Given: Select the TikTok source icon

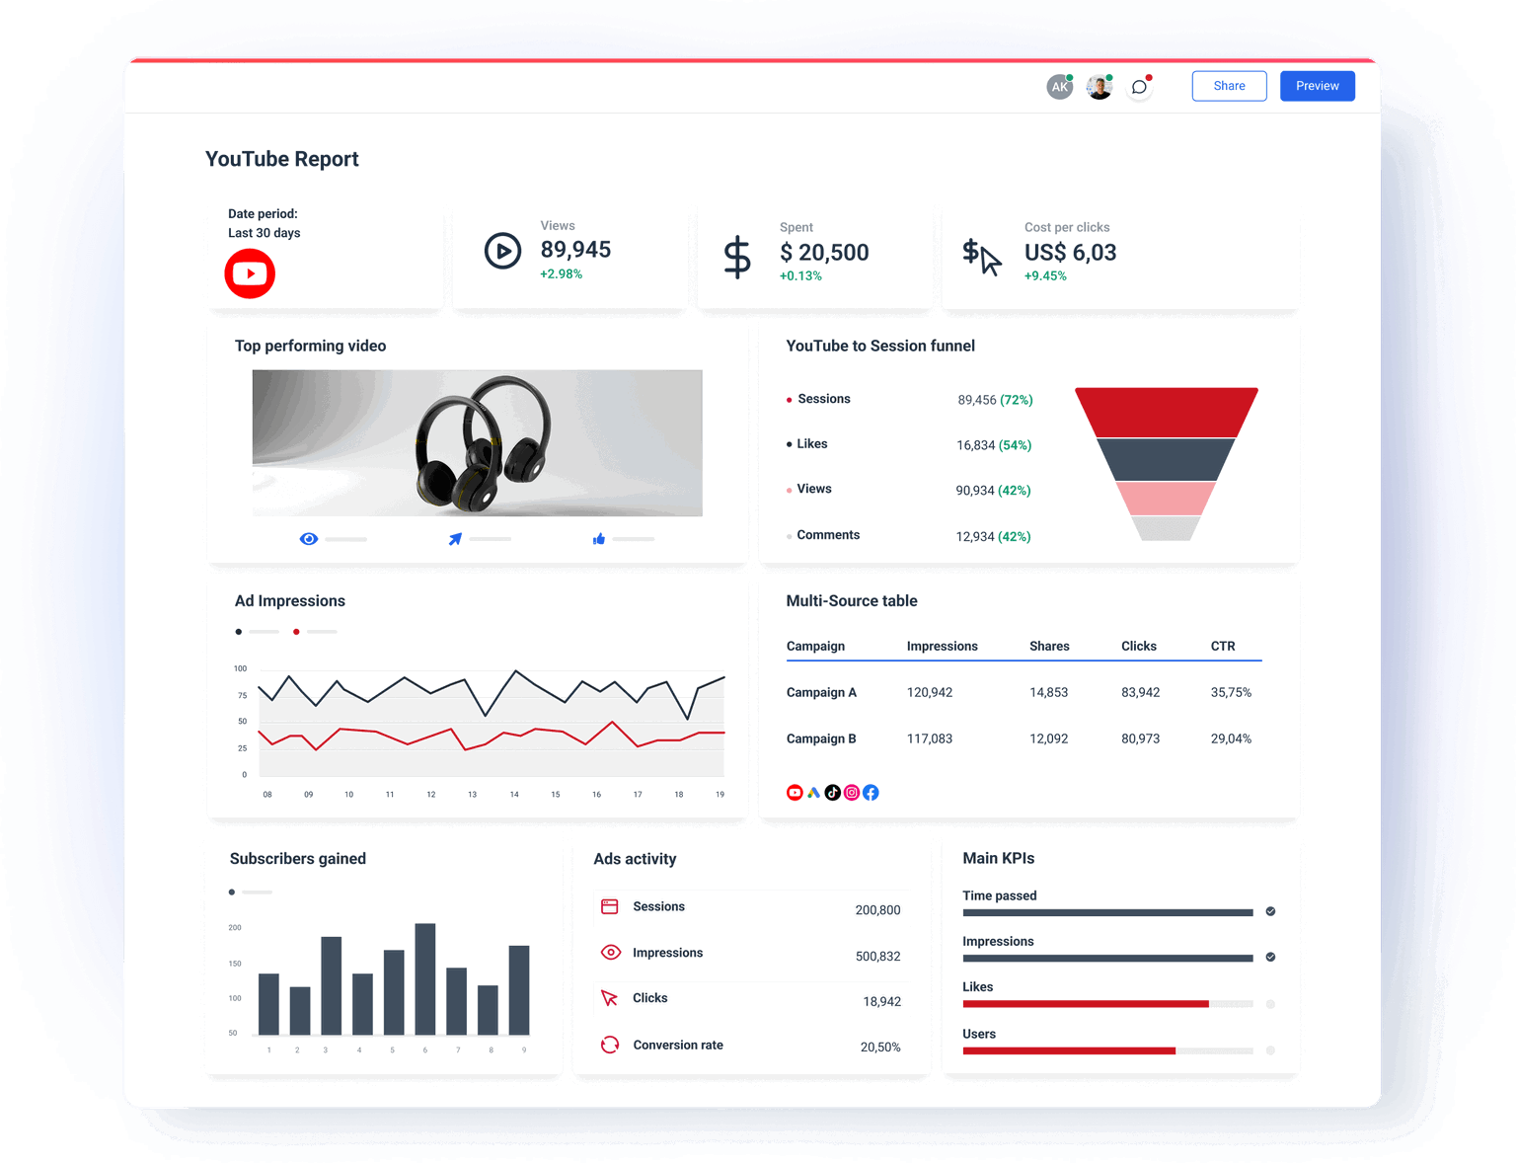Looking at the screenshot, I should point(833,792).
